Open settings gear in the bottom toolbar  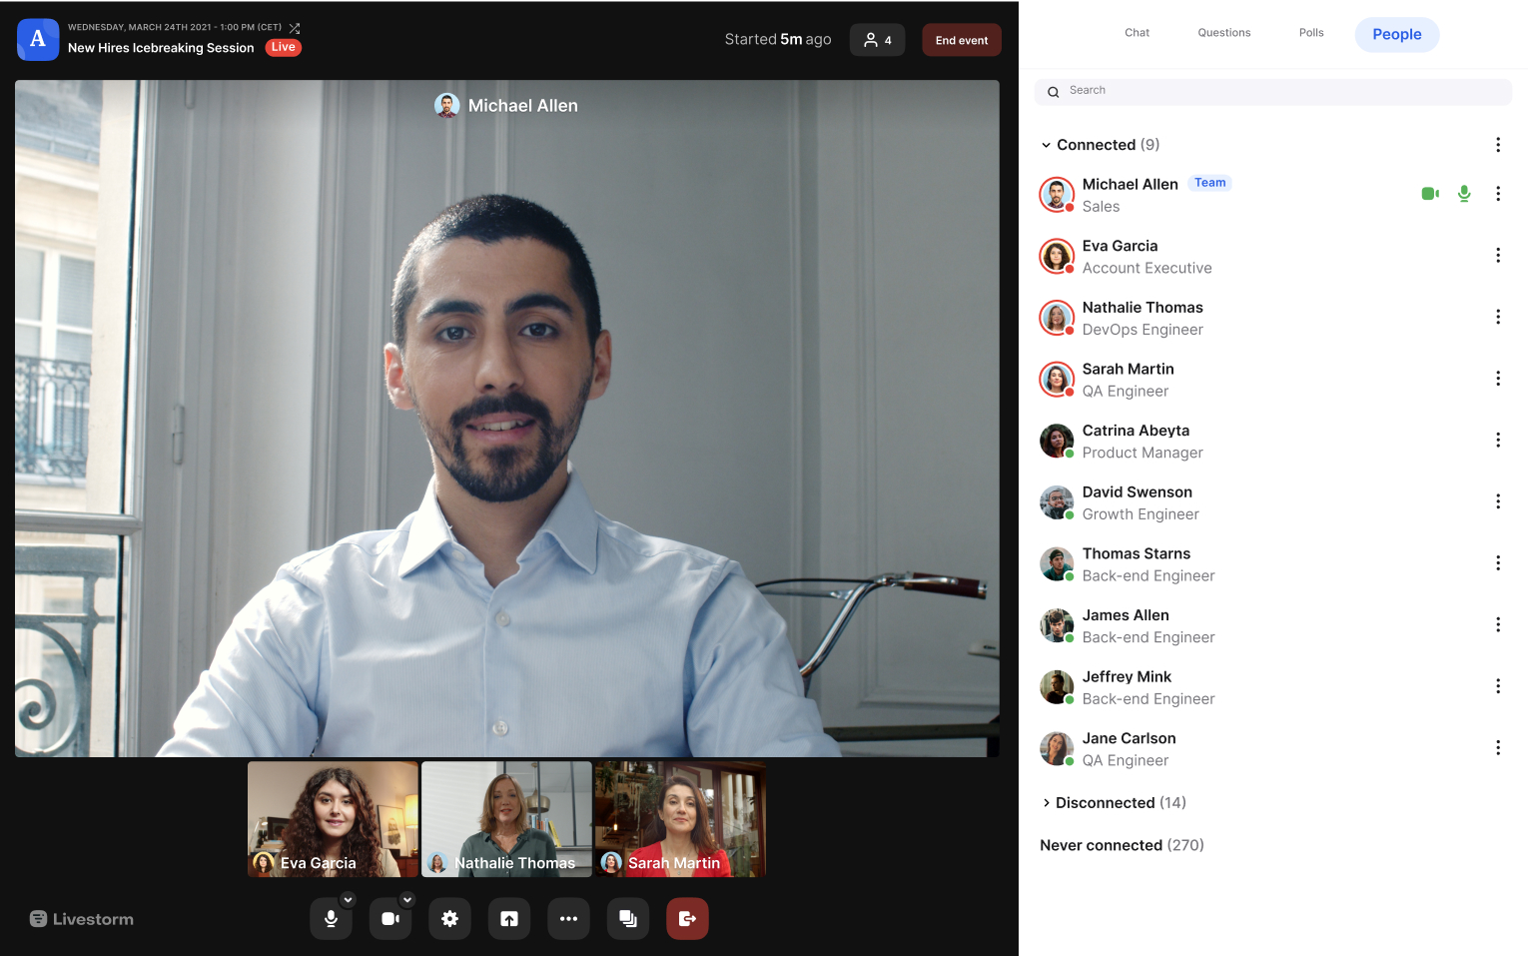(x=449, y=919)
